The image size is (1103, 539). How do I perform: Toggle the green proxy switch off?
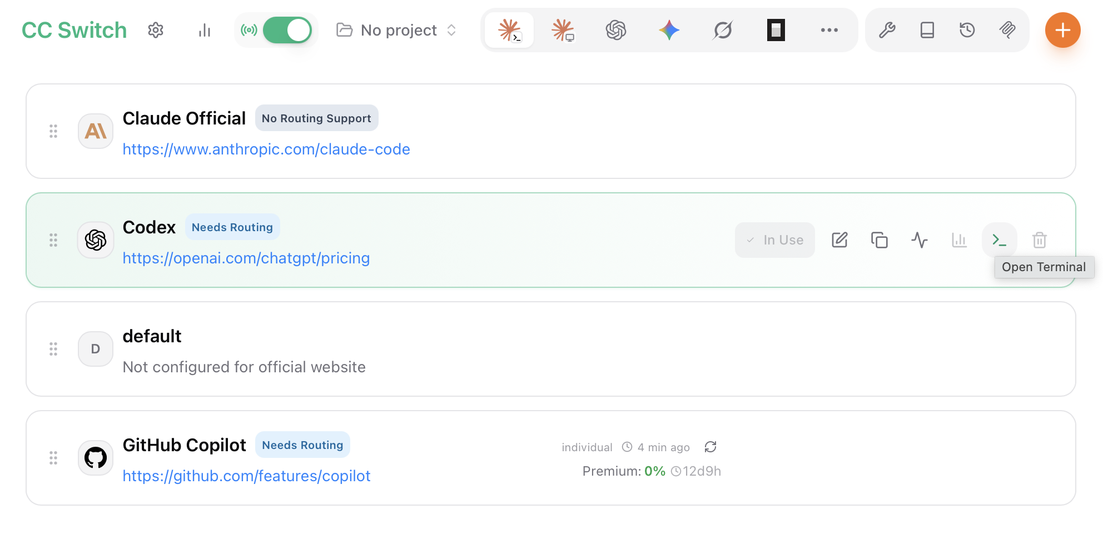(x=287, y=30)
